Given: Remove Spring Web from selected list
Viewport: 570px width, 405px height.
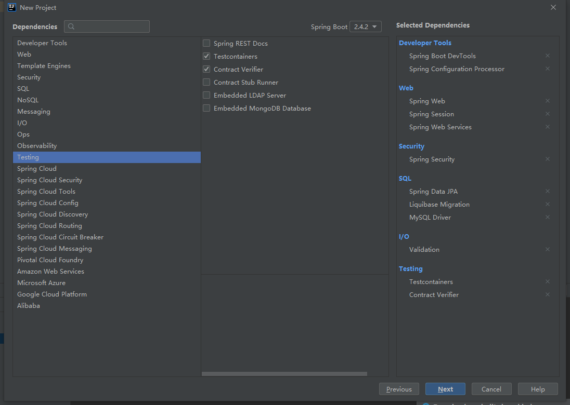Looking at the screenshot, I should (x=548, y=101).
